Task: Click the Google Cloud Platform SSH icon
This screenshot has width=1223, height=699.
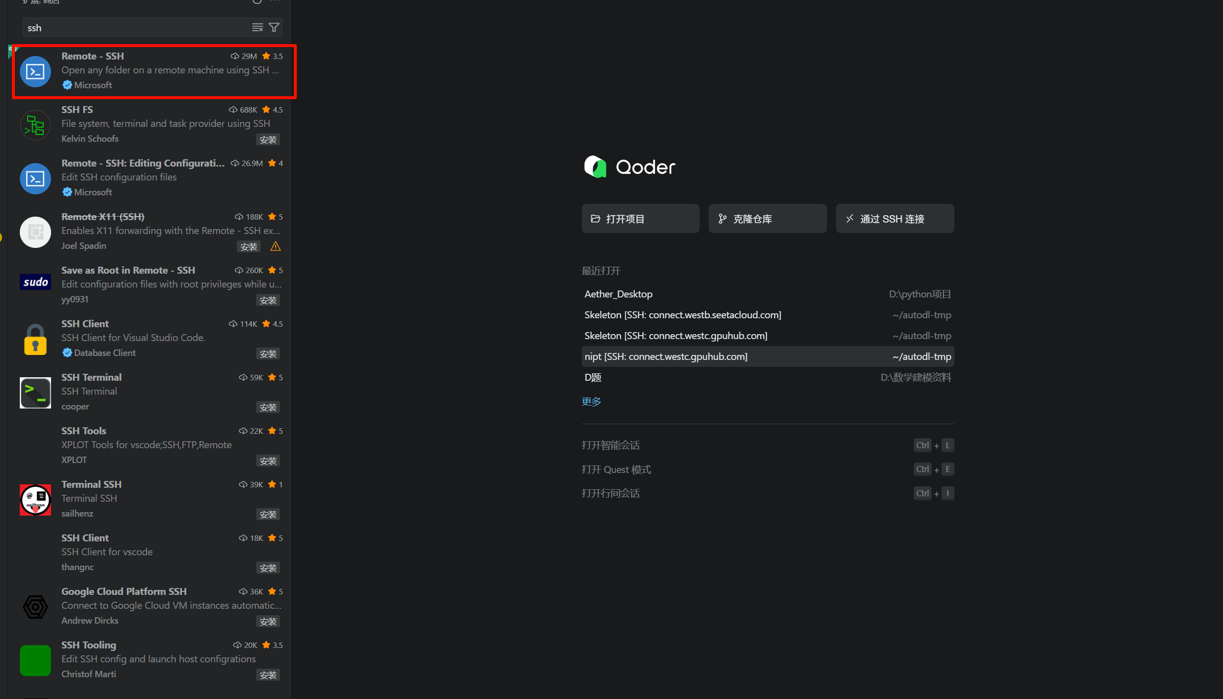Action: [x=35, y=607]
